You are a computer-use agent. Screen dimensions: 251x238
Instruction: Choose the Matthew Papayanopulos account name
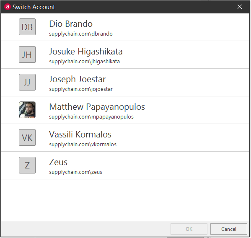click(x=97, y=107)
